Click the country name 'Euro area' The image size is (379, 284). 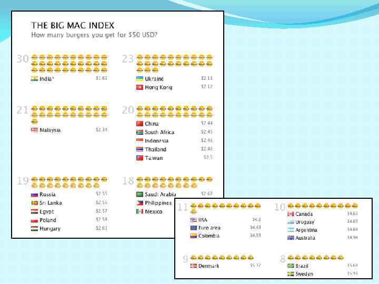210,228
